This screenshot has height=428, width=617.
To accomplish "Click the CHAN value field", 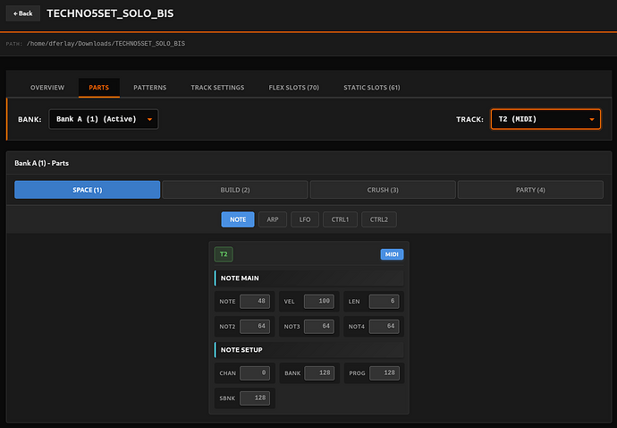I will click(x=255, y=372).
